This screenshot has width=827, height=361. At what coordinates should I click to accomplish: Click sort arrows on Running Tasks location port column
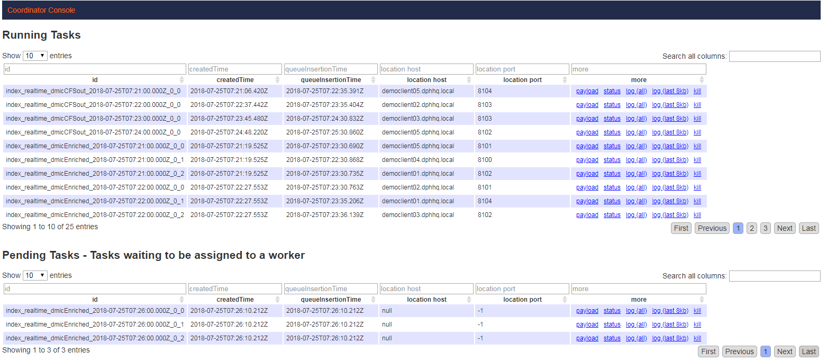click(565, 80)
